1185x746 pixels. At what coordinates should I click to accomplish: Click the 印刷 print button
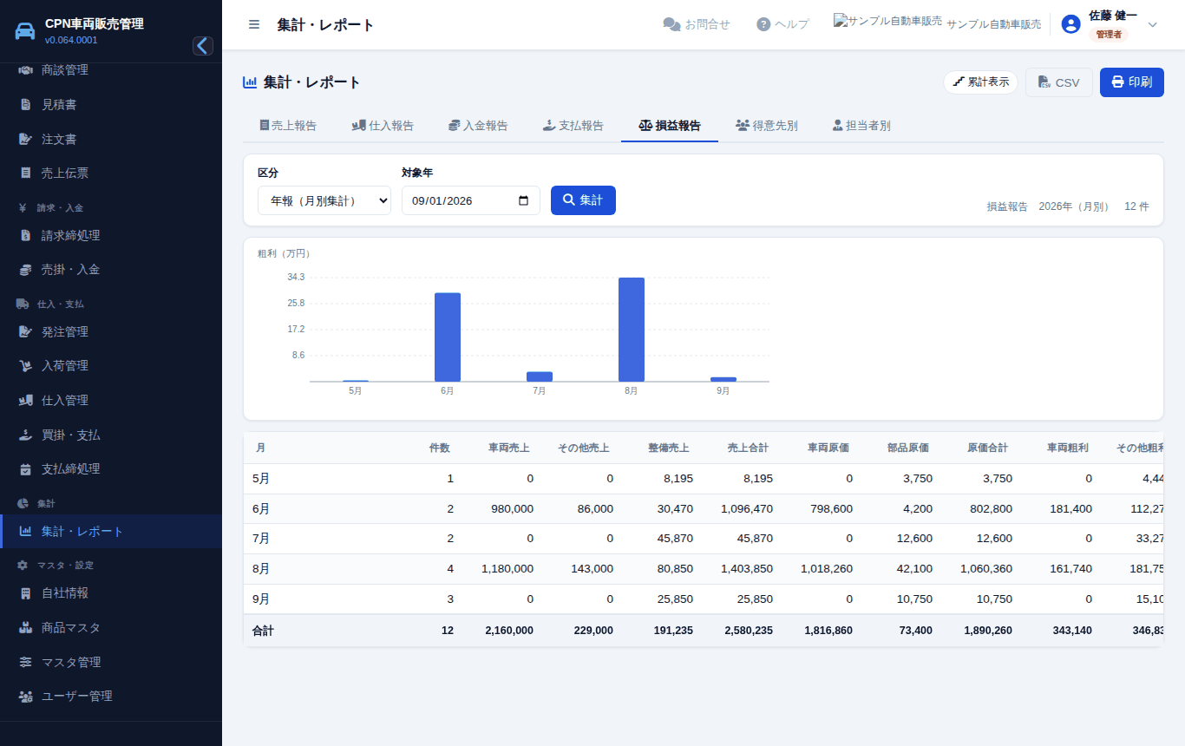[x=1132, y=82]
